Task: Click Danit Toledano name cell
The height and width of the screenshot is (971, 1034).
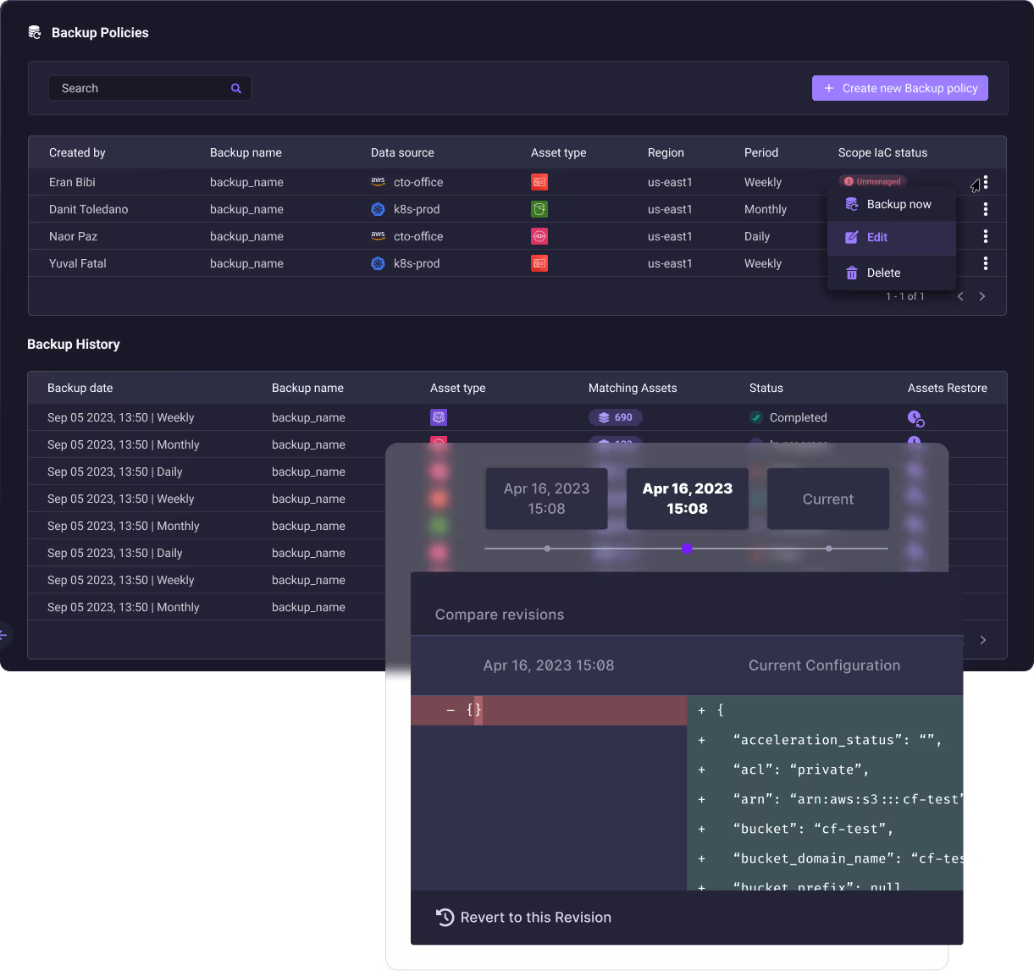Action: pos(89,209)
